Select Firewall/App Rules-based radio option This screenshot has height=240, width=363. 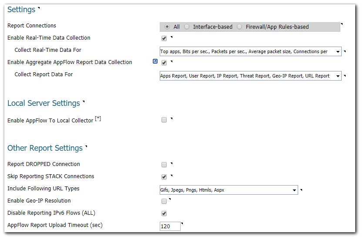coord(239,27)
